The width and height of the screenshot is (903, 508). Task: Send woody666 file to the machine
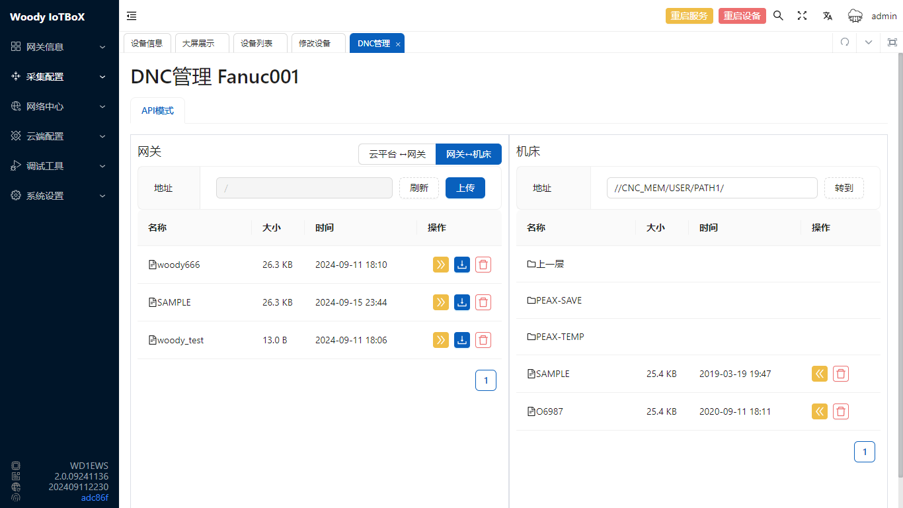[x=440, y=265]
